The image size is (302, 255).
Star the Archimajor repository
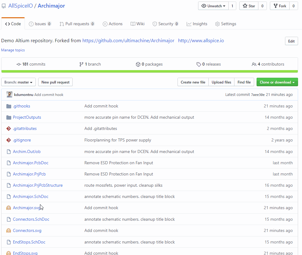tap(249, 6)
